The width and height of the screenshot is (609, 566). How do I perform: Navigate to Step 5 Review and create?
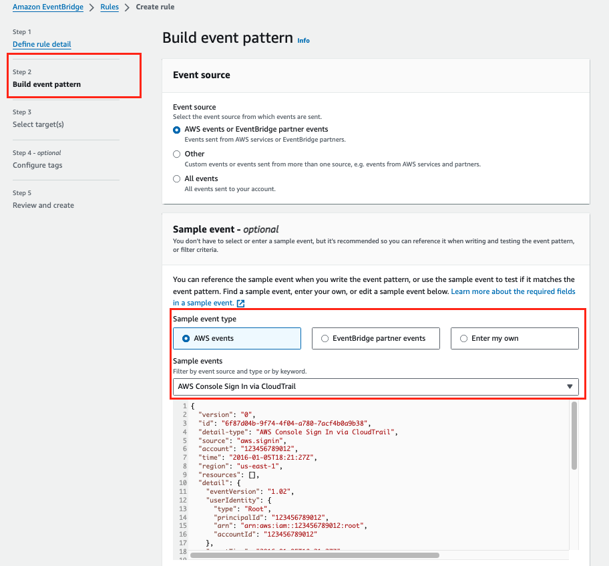[x=43, y=205]
